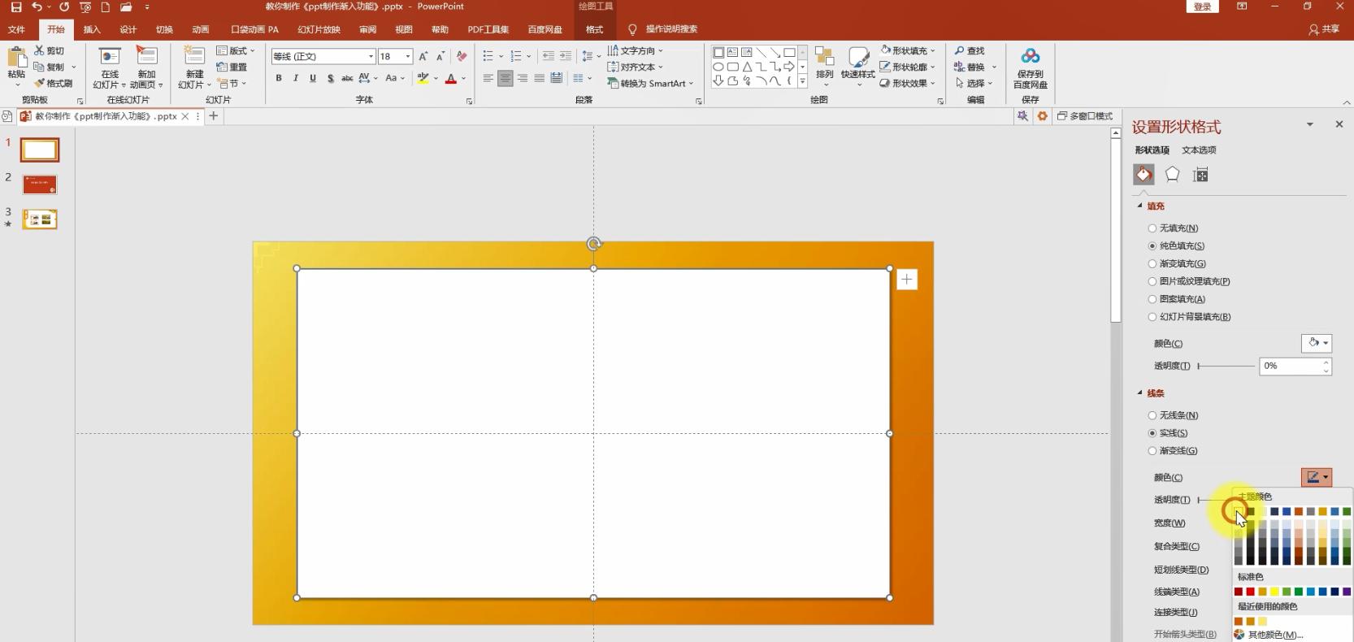Click the Share button in title area
The height and width of the screenshot is (642, 1354).
(x=1325, y=29)
